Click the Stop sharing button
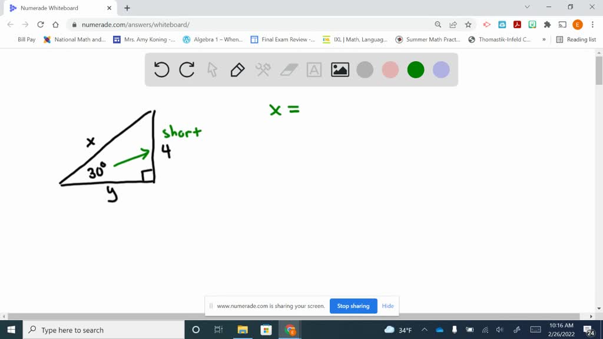603x339 pixels. (x=353, y=306)
